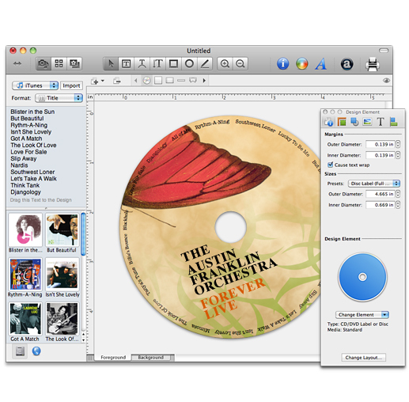
Task: Open the fill and shadow inspector tab
Action: (354, 122)
